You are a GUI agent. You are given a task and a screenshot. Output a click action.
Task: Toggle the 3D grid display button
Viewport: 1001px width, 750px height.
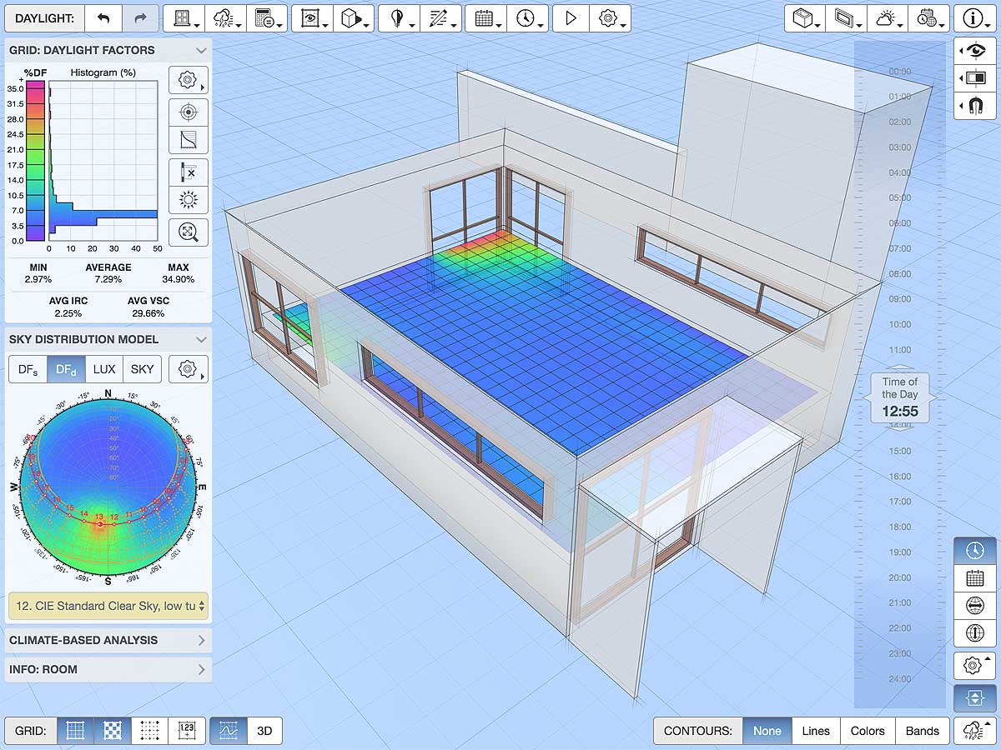(264, 731)
